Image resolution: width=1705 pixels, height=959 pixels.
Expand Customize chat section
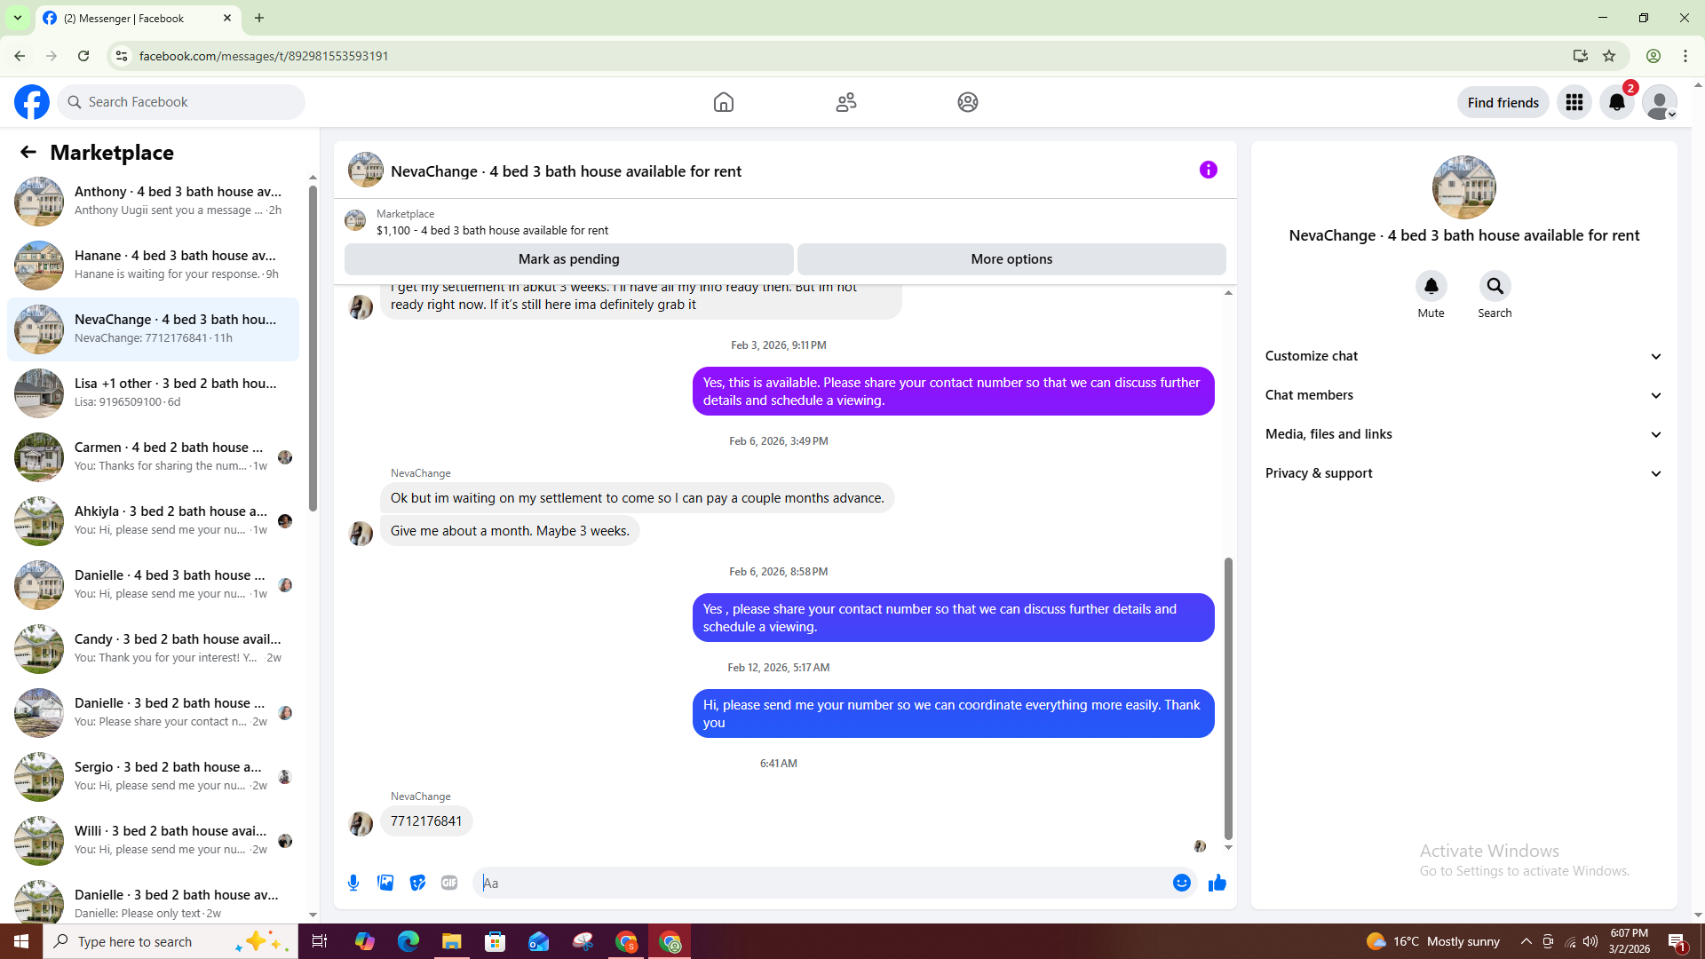pos(1463,356)
